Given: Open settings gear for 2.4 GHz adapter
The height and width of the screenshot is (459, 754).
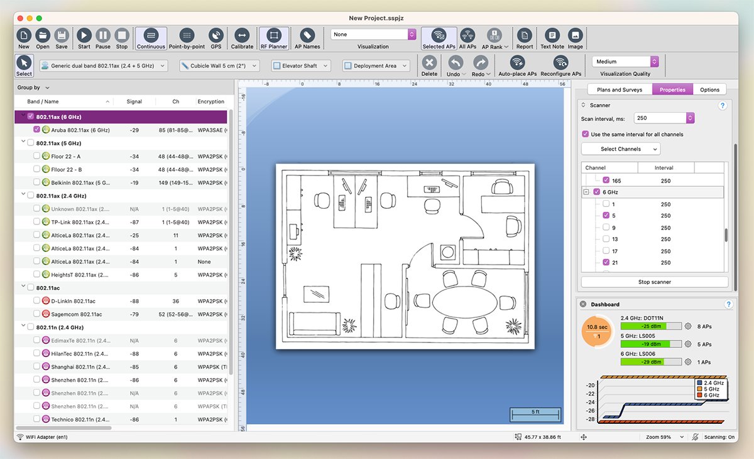Looking at the screenshot, I should point(688,326).
